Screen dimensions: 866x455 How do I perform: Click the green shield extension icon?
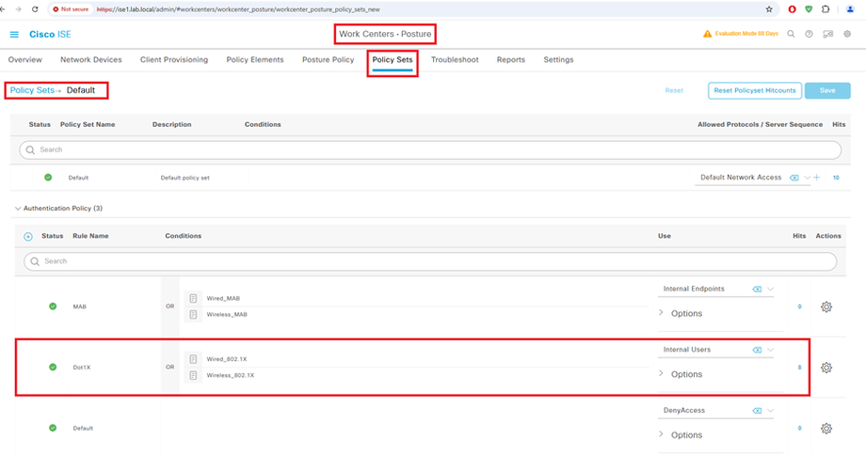pos(809,9)
